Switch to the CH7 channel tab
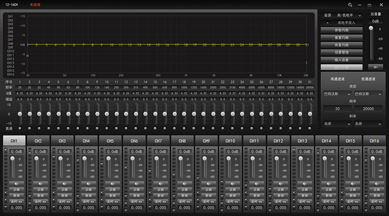Viewport: 389px width, 216px height. click(x=158, y=141)
